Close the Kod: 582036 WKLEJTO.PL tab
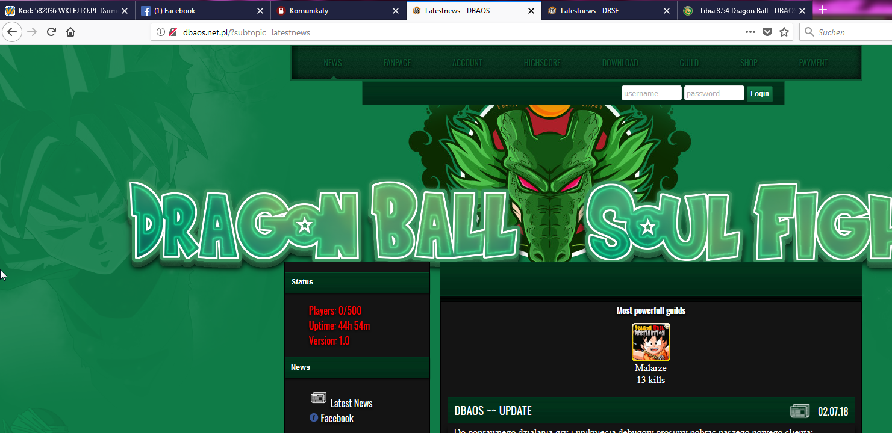This screenshot has width=892, height=433. tap(125, 11)
